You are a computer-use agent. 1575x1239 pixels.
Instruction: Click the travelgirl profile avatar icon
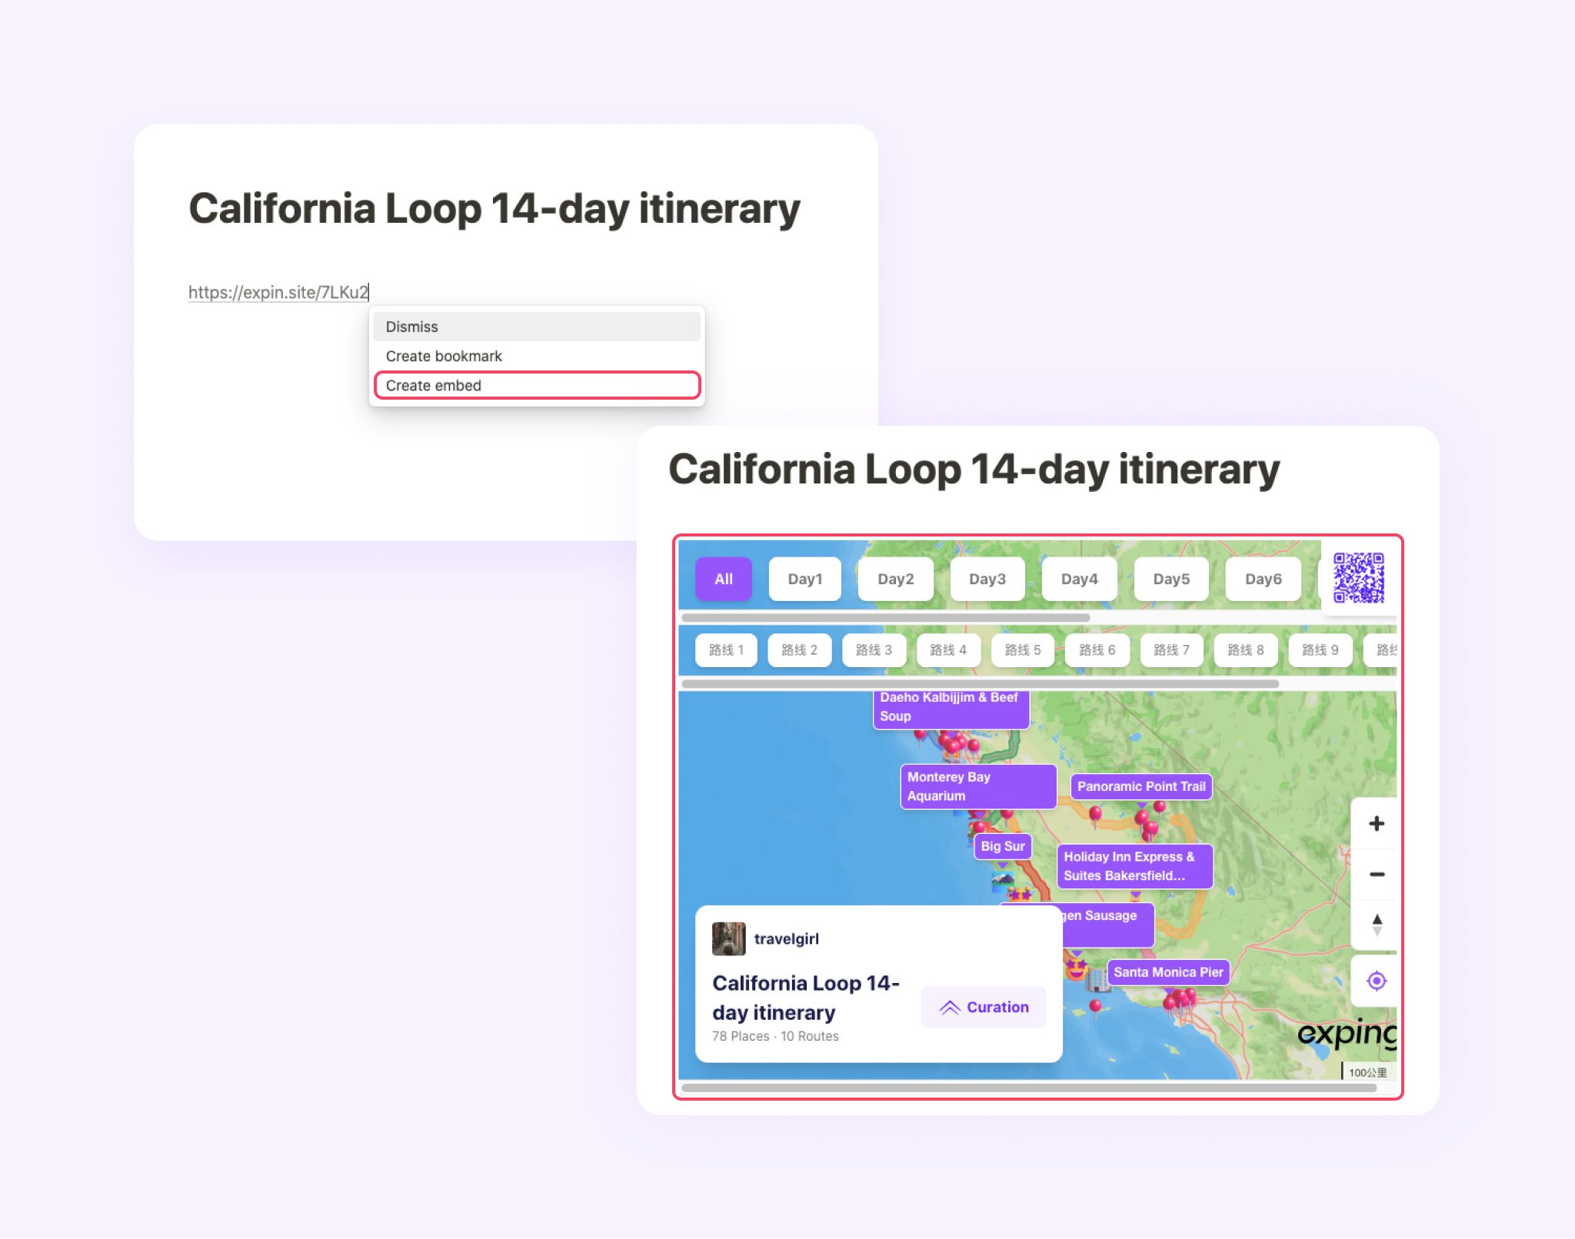[726, 938]
